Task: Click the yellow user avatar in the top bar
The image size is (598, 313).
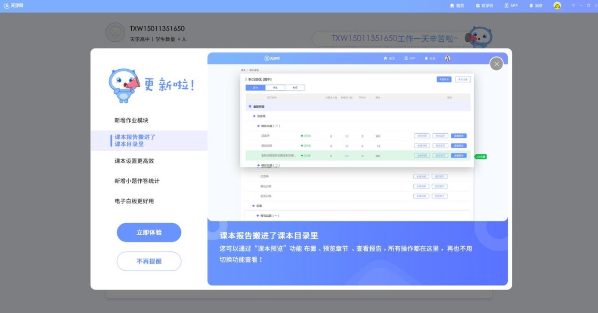Action: 557,6
